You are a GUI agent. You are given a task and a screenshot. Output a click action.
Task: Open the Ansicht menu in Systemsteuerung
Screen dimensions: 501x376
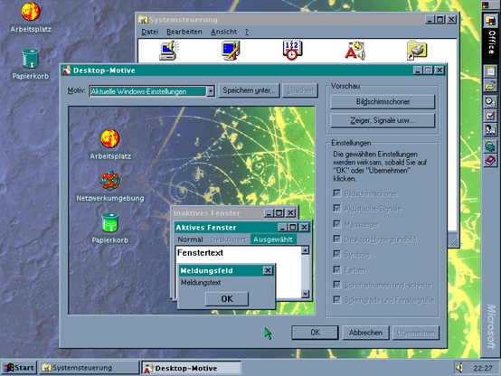[x=223, y=32]
